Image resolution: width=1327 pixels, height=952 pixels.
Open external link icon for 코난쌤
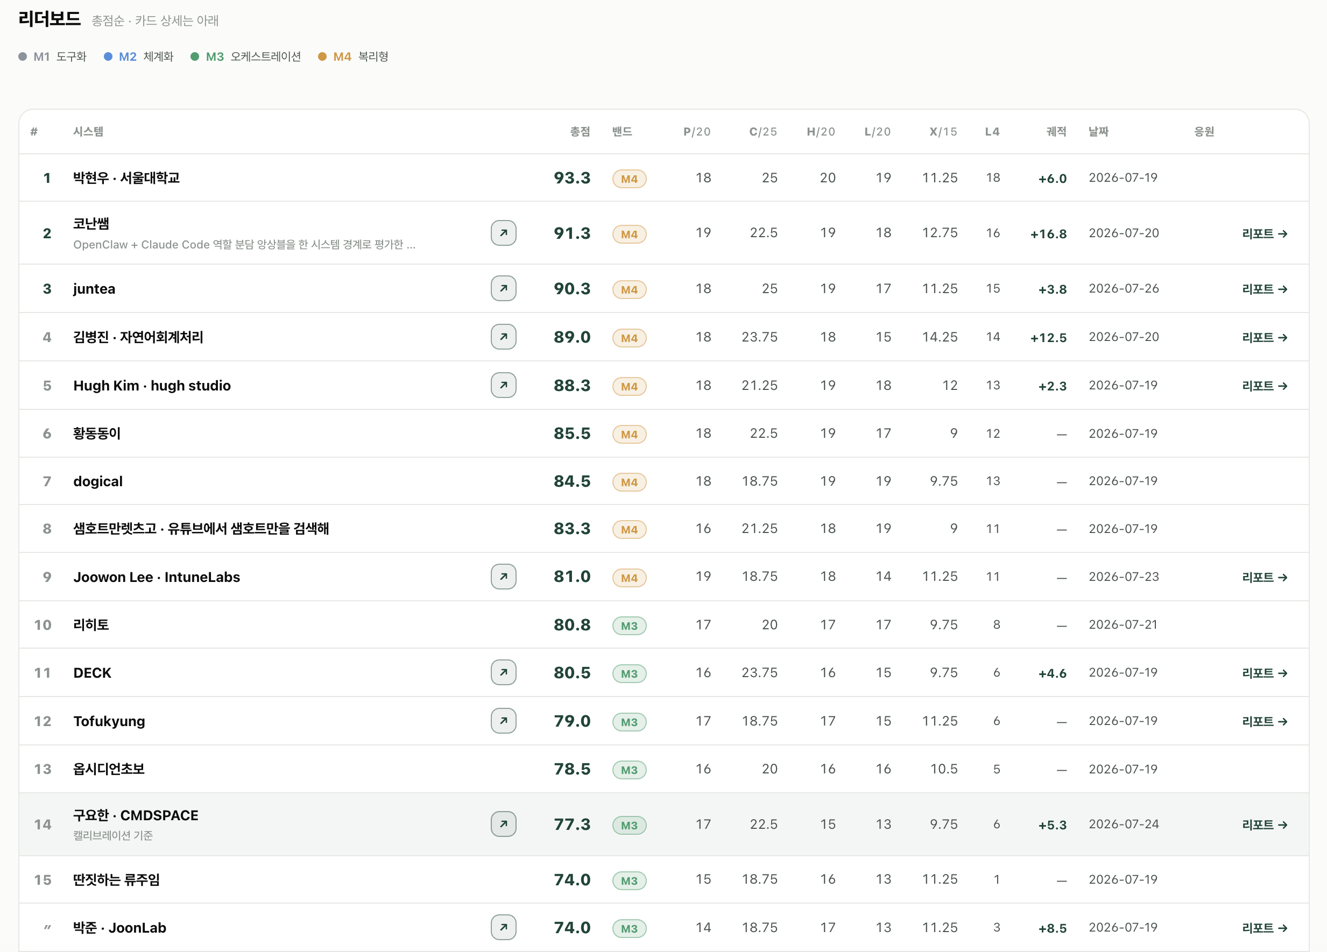[503, 233]
